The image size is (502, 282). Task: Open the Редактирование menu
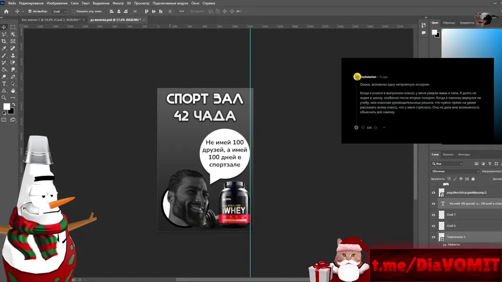click(31, 3)
